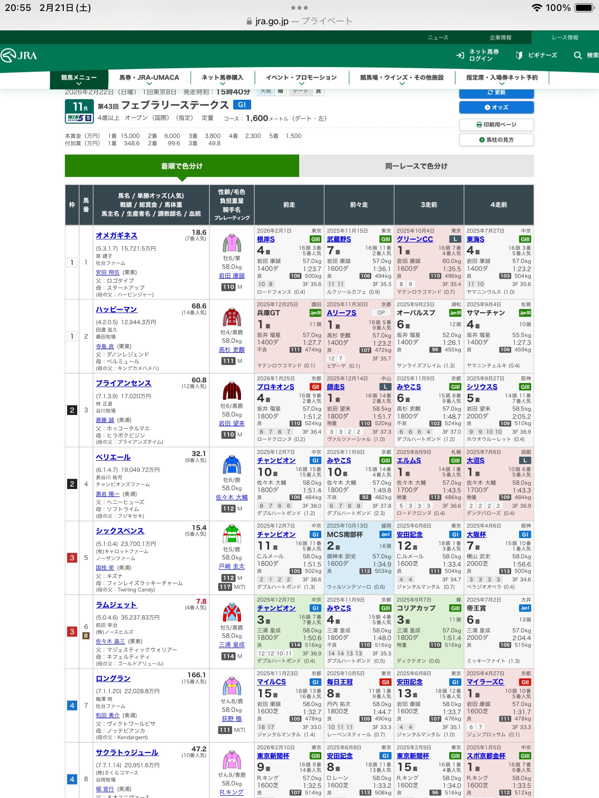Open the search magnifier icon
The width and height of the screenshot is (599, 798).
(578, 55)
